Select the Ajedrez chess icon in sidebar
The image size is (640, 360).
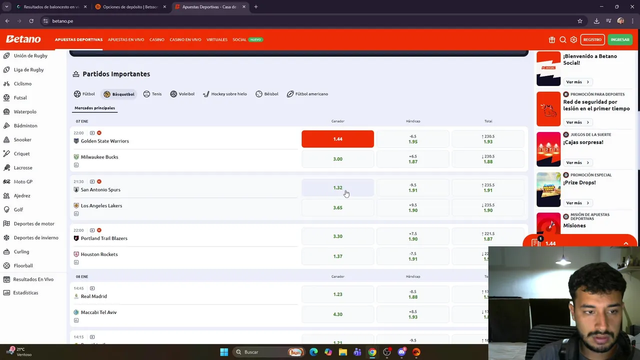(x=6, y=195)
